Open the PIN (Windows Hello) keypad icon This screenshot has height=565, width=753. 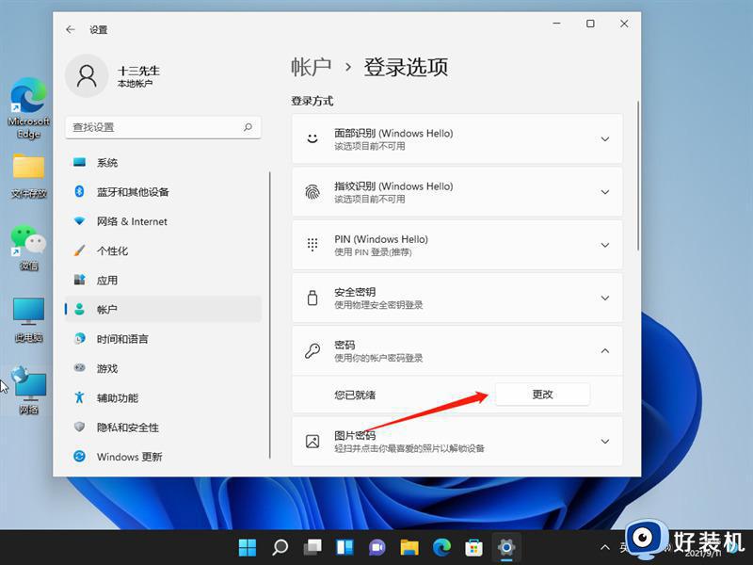(x=311, y=245)
